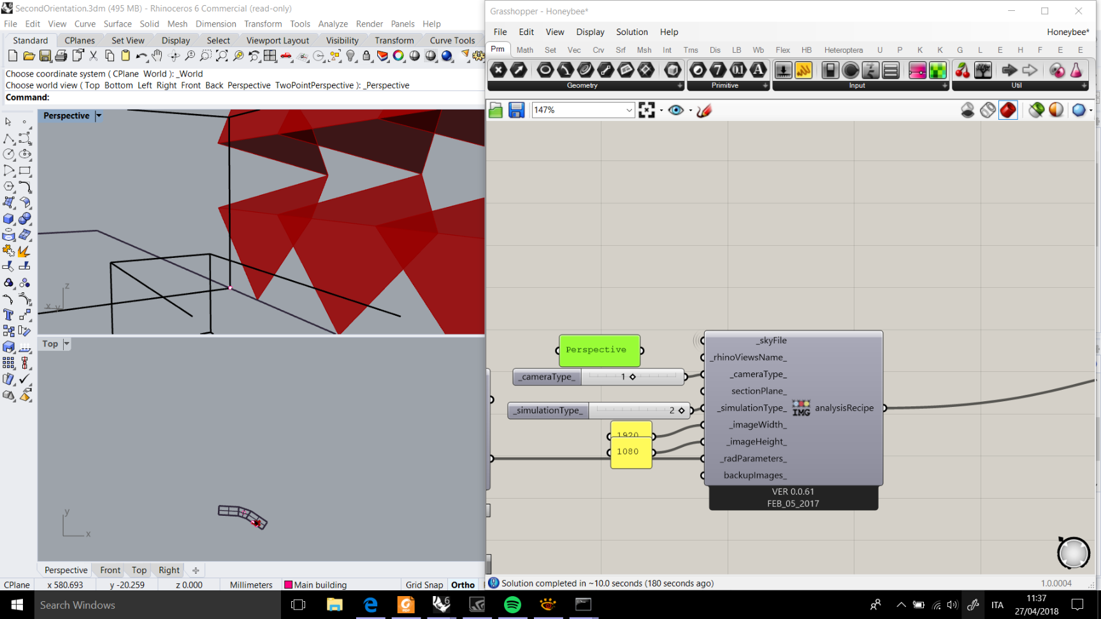Open file with Grasshopper green folder icon
Image resolution: width=1101 pixels, height=619 pixels.
point(496,110)
